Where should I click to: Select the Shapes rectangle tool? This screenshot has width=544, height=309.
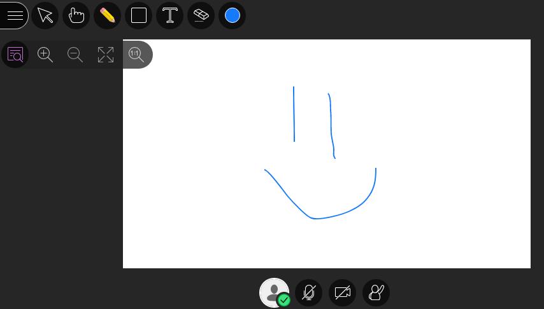click(139, 16)
